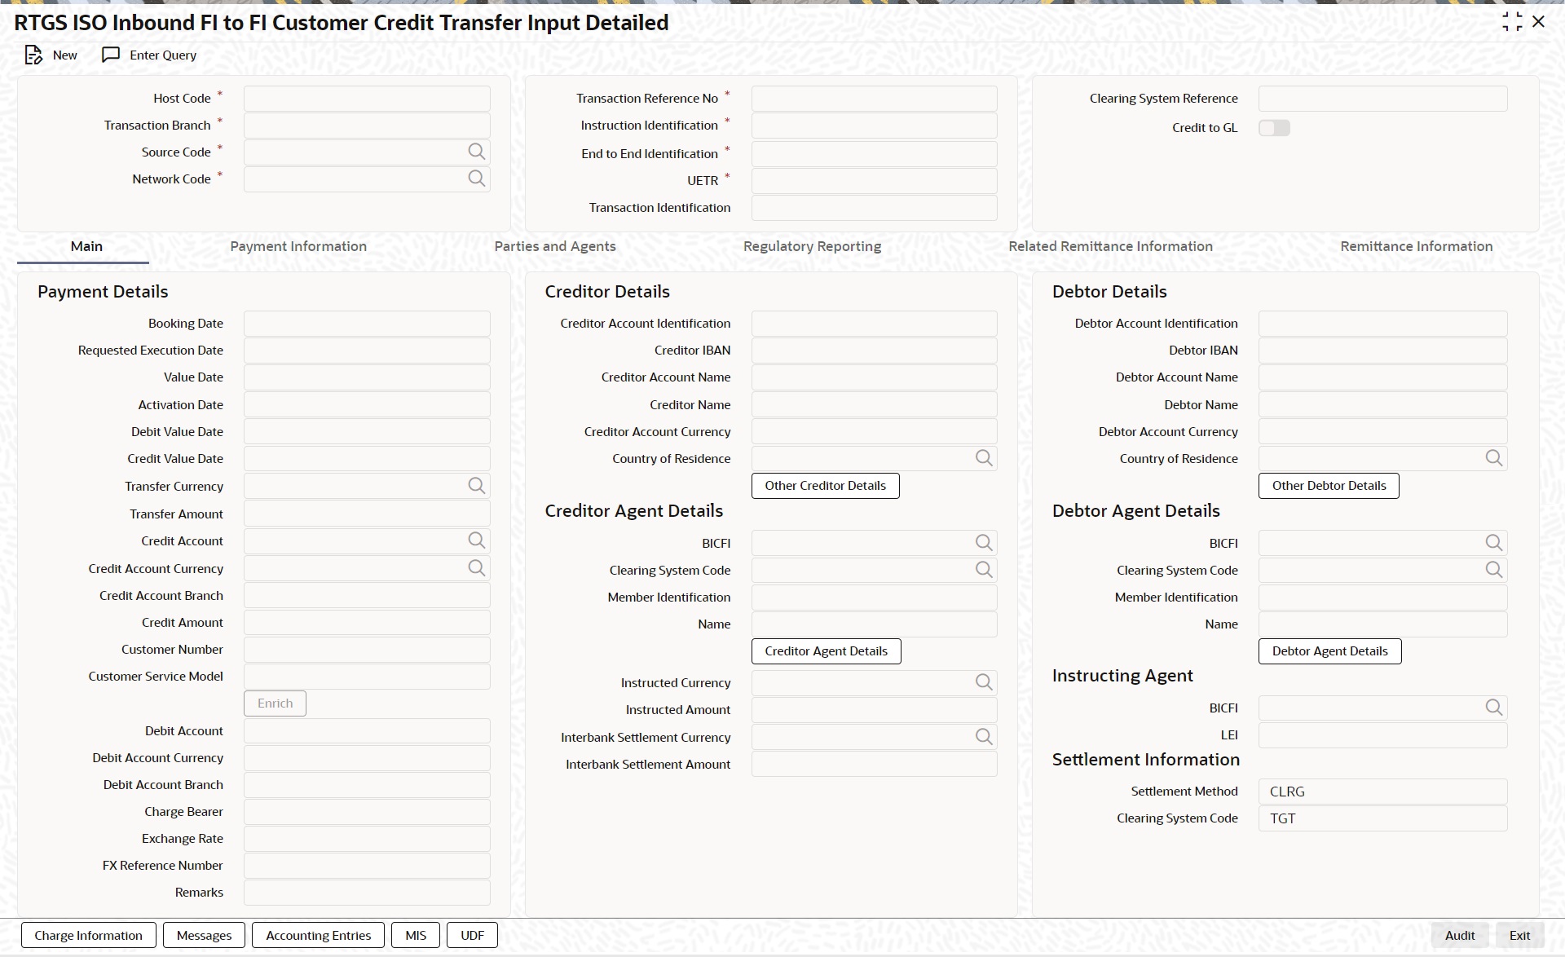Image resolution: width=1565 pixels, height=957 pixels.
Task: Focus the Settlement Method field showing CLRG
Action: (1382, 792)
